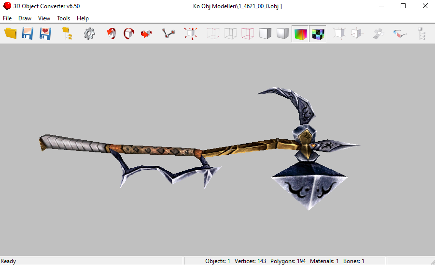Open the Tools menu

click(64, 18)
